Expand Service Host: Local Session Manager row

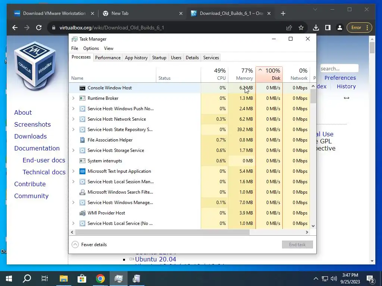pos(73,182)
